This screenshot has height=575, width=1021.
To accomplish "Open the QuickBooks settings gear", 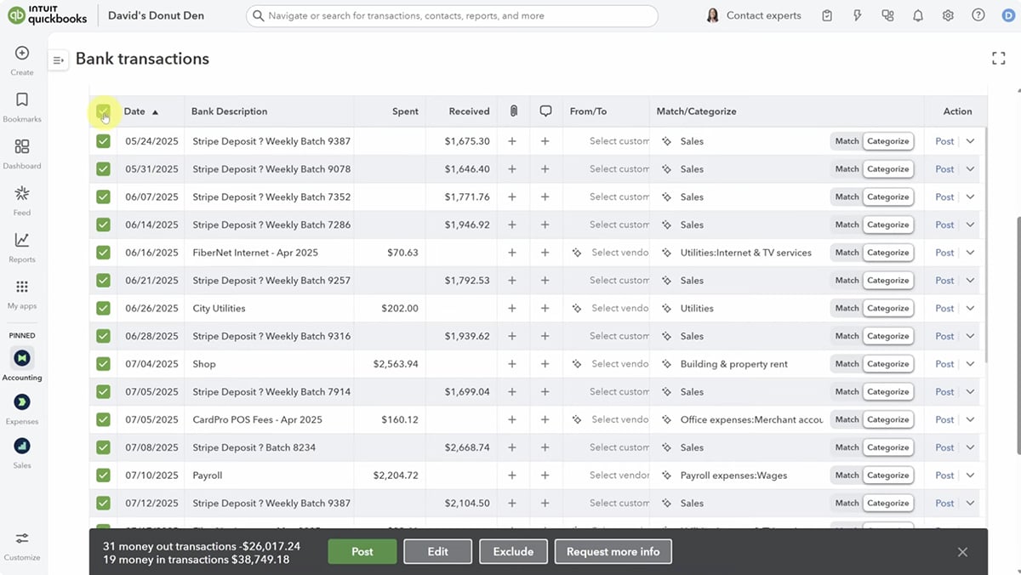I will [948, 14].
